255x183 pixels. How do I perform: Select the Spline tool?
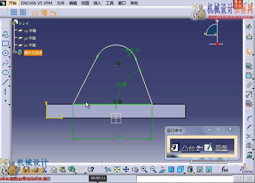(x=5, y=63)
